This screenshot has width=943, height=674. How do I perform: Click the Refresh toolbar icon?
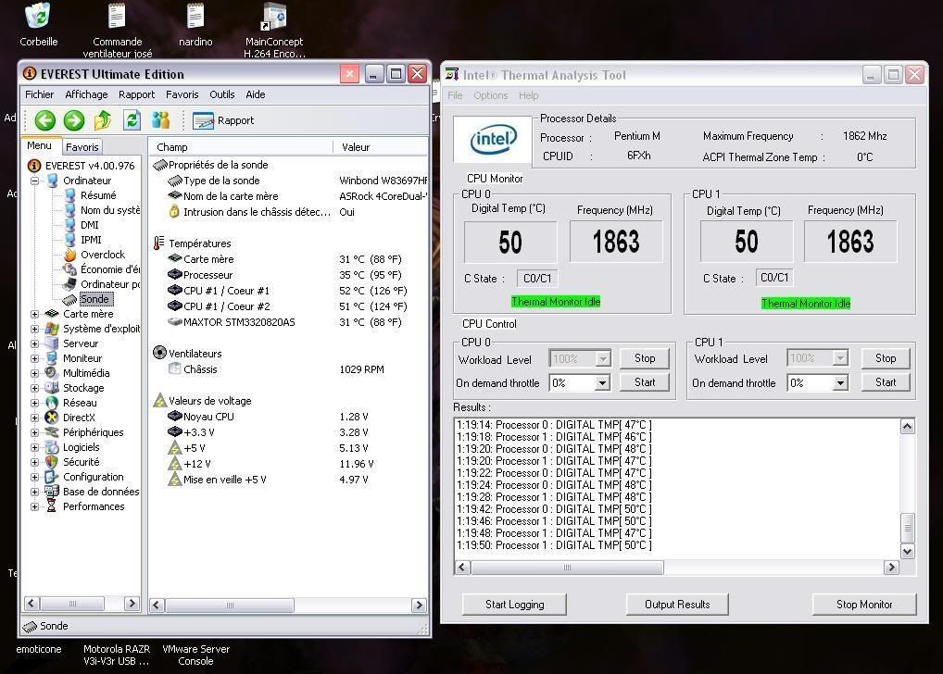132,120
